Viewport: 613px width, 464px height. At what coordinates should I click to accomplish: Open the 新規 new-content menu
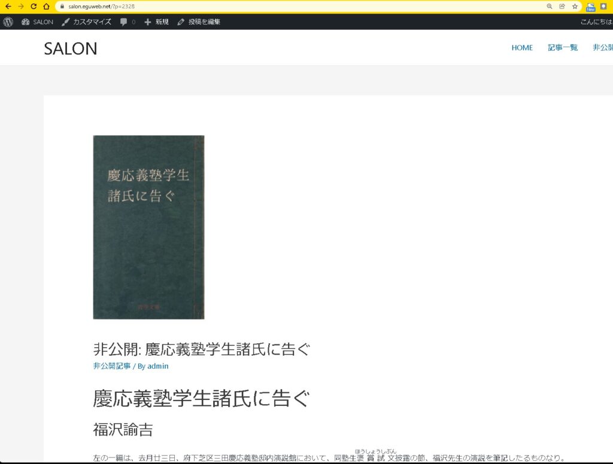(157, 22)
